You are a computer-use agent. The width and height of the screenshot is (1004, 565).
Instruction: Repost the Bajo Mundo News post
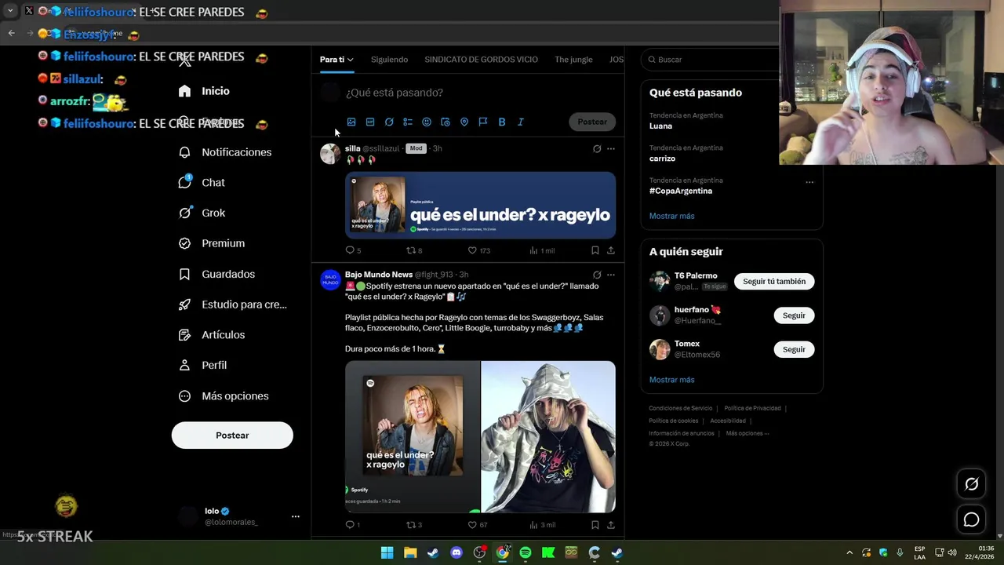(x=413, y=525)
